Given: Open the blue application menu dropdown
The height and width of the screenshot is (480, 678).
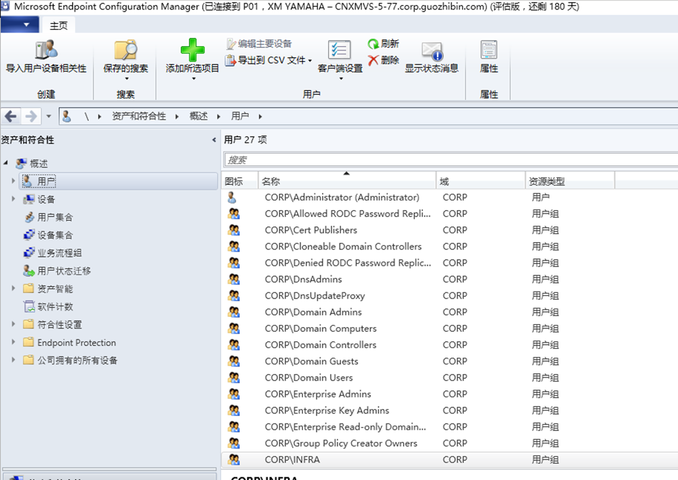Looking at the screenshot, I should click(20, 24).
